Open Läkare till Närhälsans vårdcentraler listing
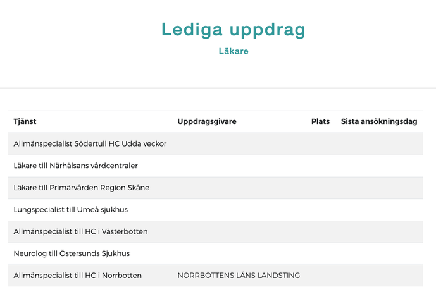Viewport: 436px width, 304px height. (75, 166)
